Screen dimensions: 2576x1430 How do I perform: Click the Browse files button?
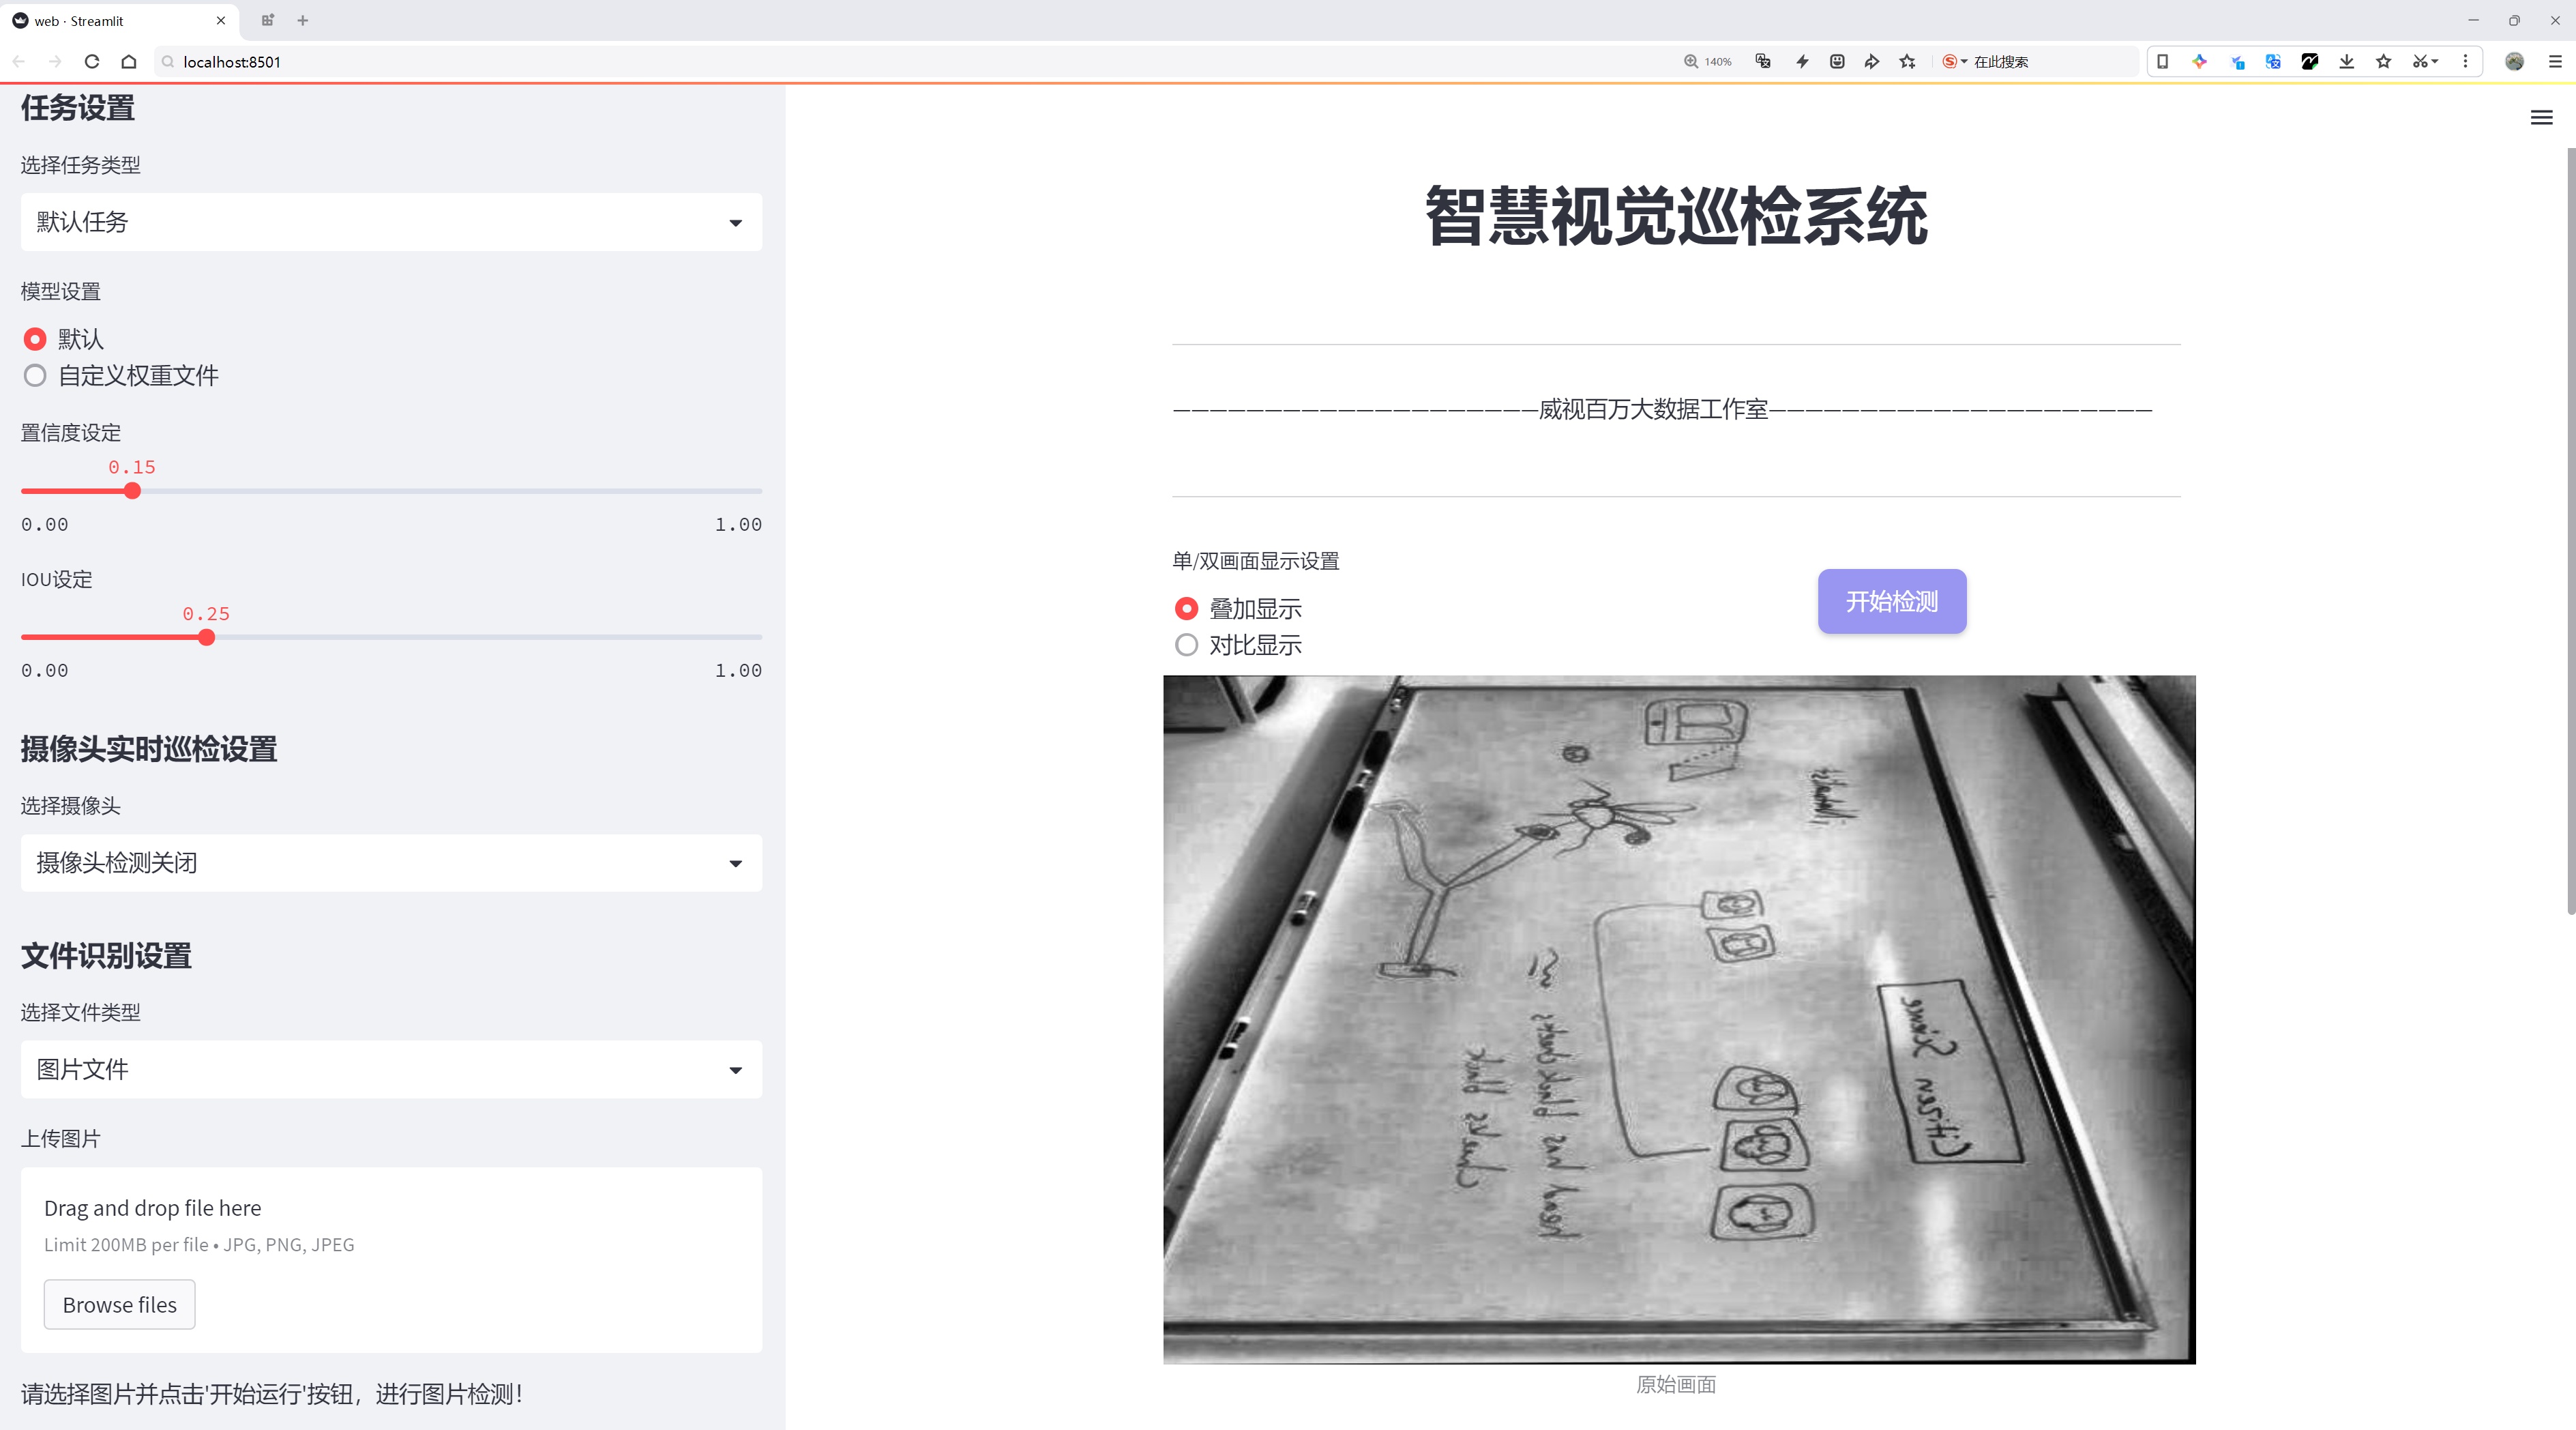click(x=119, y=1304)
